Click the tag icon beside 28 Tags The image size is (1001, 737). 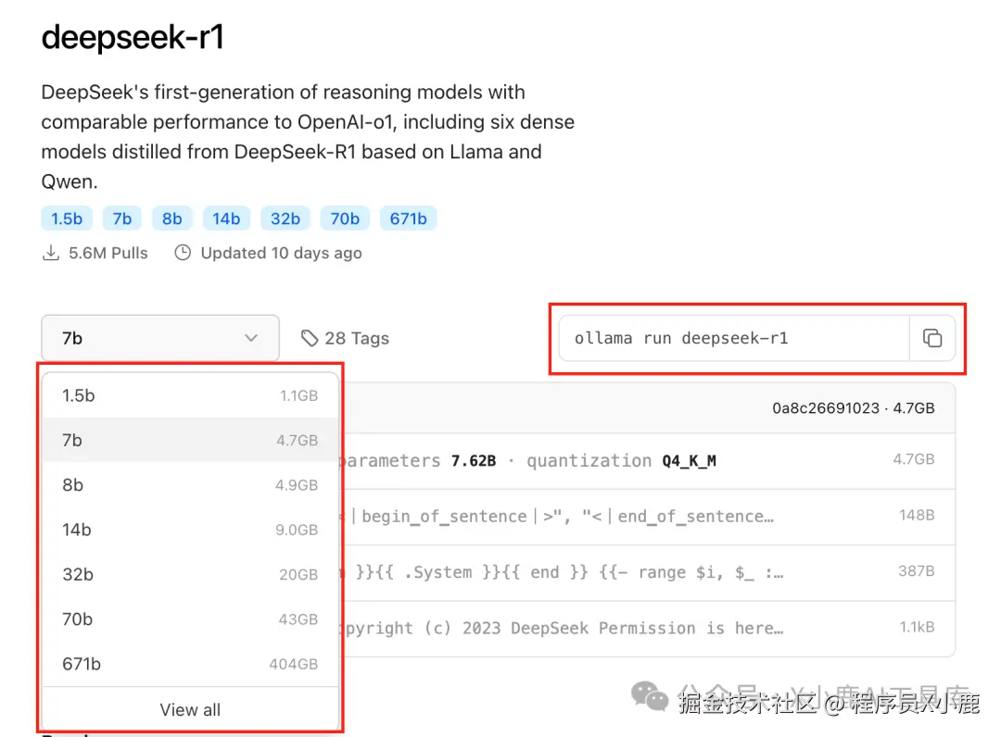[x=310, y=338]
